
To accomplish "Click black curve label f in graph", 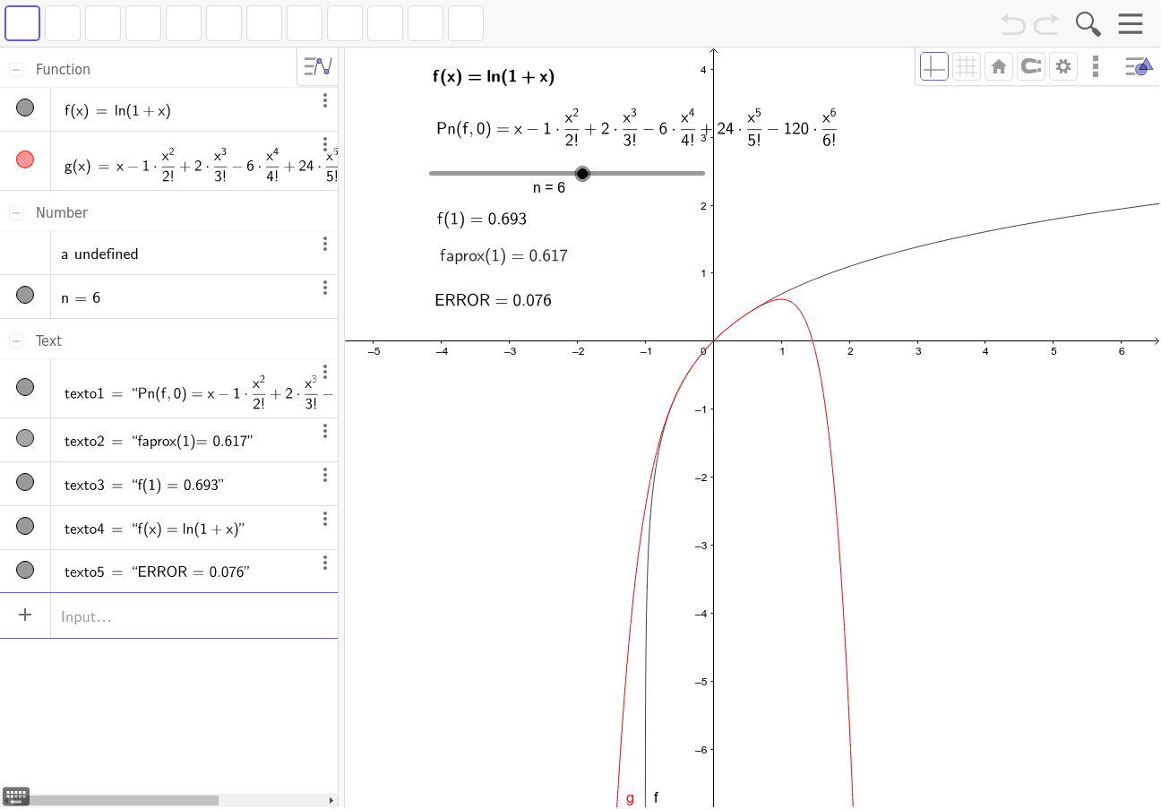I will 656,797.
